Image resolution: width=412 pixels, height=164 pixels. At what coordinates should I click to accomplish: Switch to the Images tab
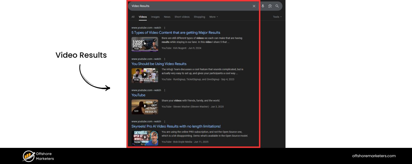coord(155,17)
